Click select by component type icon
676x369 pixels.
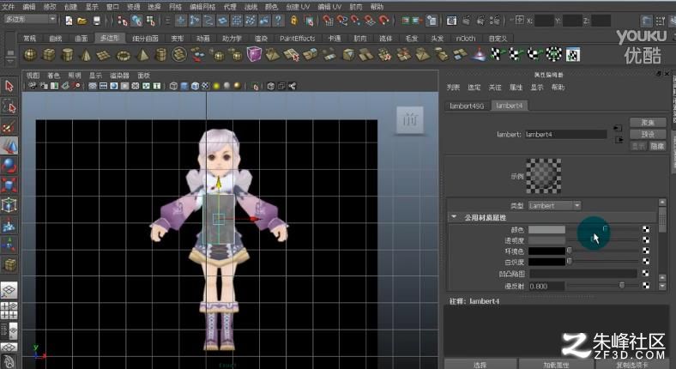[x=150, y=21]
